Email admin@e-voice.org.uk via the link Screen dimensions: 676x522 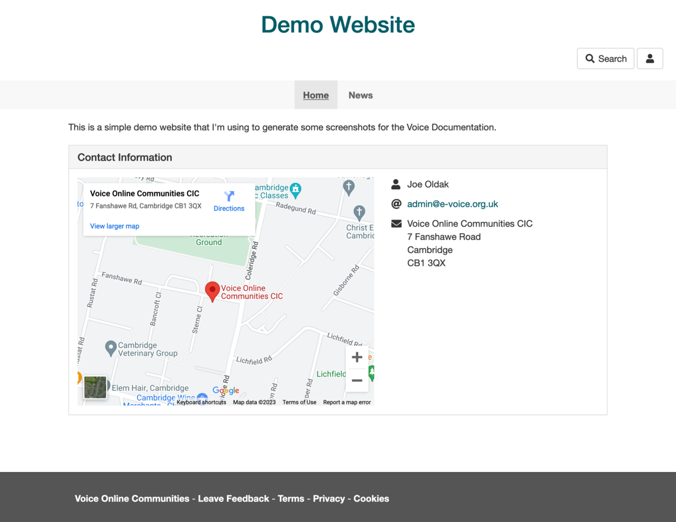click(x=452, y=203)
